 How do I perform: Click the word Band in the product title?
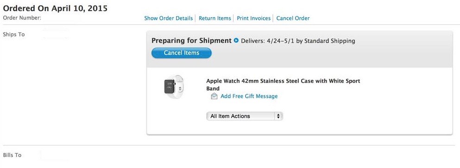pyautogui.click(x=213, y=89)
